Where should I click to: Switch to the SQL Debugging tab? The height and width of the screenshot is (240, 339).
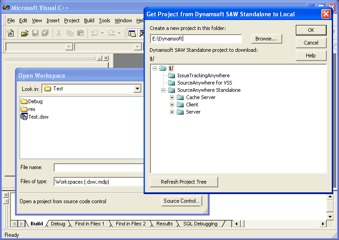(200, 224)
